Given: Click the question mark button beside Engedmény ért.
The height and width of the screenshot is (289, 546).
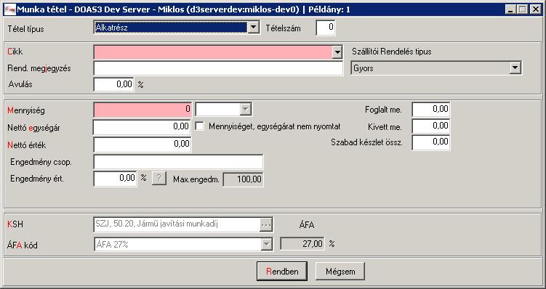Looking at the screenshot, I should tap(158, 179).
